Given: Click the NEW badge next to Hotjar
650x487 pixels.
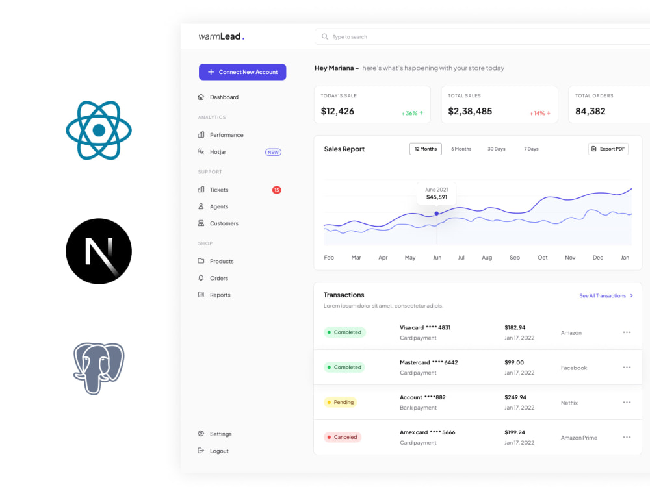Looking at the screenshot, I should coord(273,153).
